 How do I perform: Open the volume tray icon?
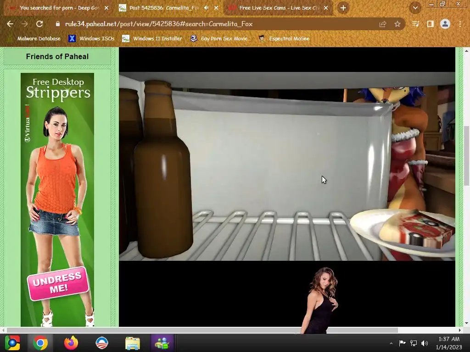425,343
